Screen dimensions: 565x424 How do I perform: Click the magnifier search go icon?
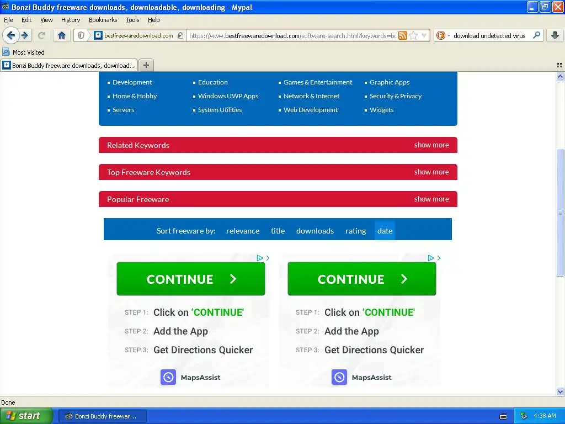click(536, 35)
